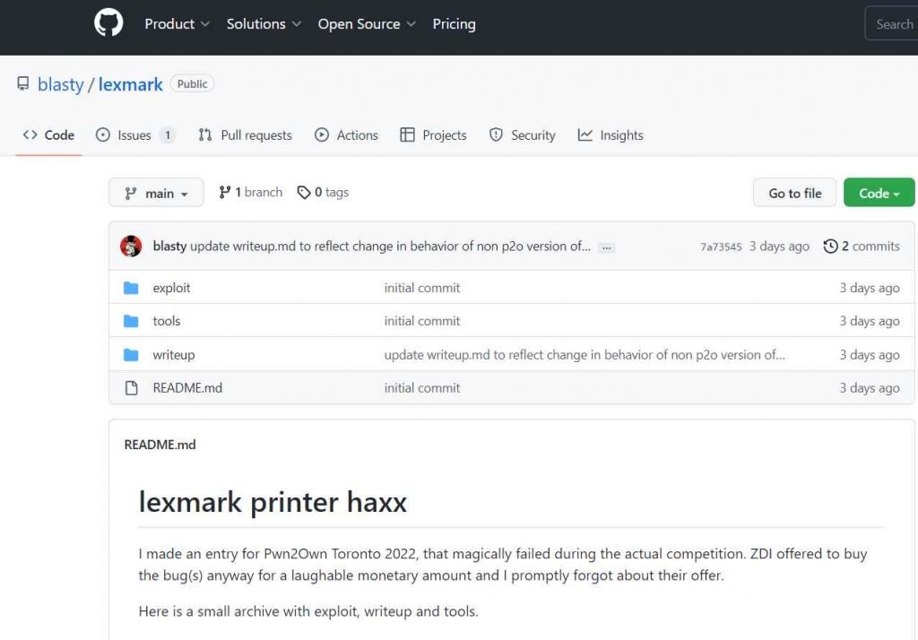Click the lexmark printer haxx heading
Image resolution: width=918 pixels, height=640 pixels.
pos(273,502)
